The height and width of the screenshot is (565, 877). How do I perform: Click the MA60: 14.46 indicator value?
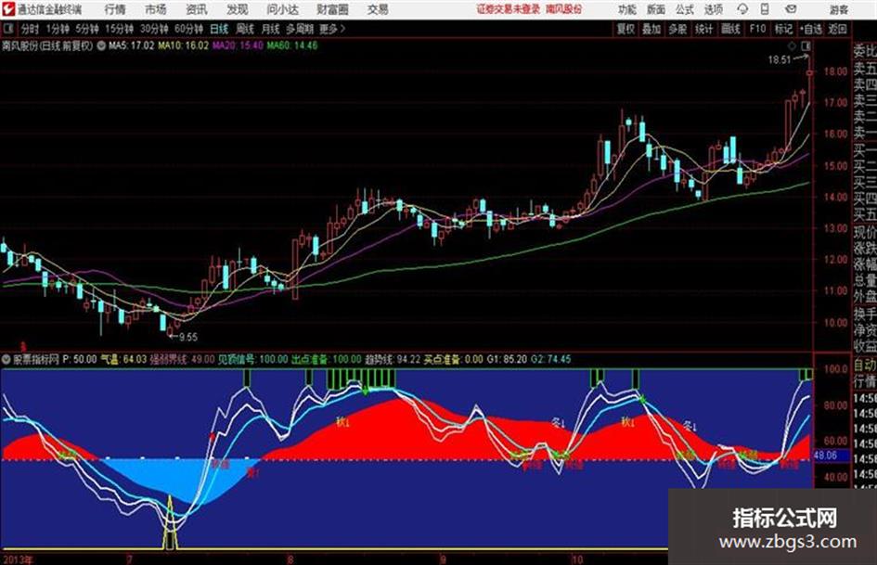point(292,45)
